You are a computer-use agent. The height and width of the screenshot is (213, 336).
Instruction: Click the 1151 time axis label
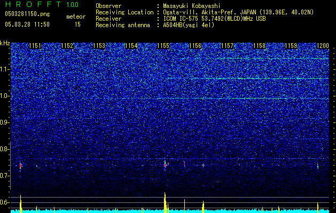[x=35, y=46]
